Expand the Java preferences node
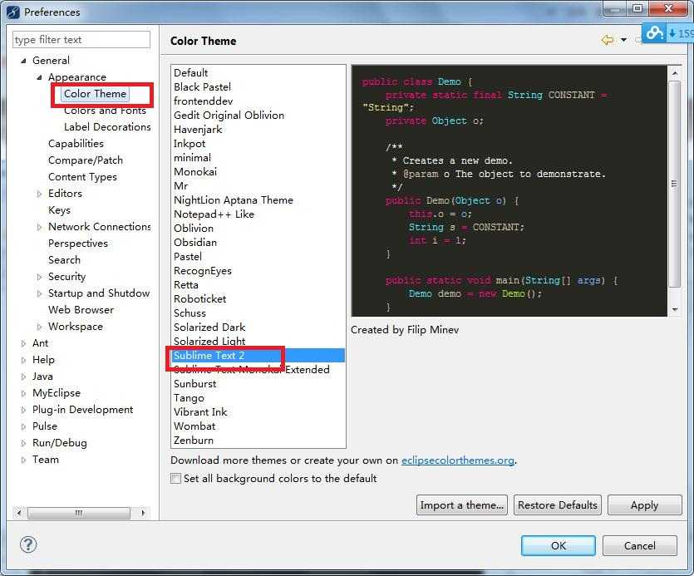 coord(23,377)
